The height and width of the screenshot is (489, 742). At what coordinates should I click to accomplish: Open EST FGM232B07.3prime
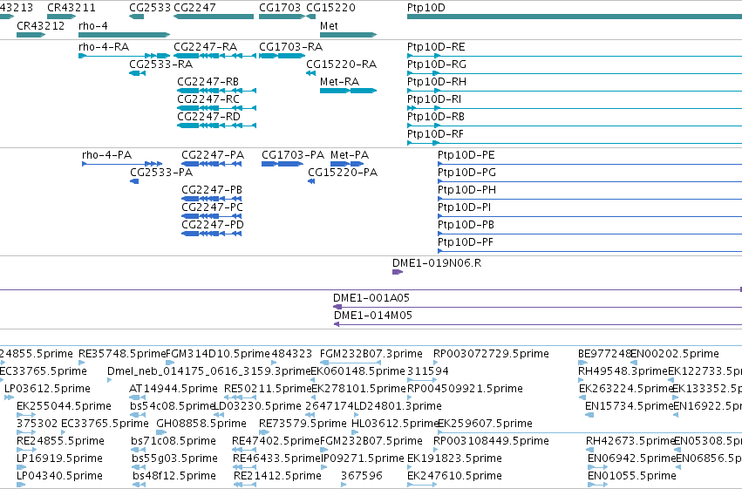tap(371, 354)
